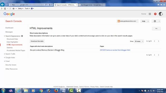The image size is (166, 93).
Task: Open the browser settings gear at top right
Action: tap(164, 5)
